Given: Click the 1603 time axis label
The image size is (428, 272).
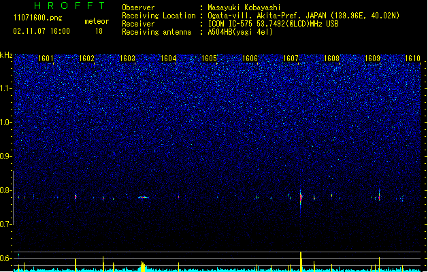Looking at the screenshot, I should 127,58.
